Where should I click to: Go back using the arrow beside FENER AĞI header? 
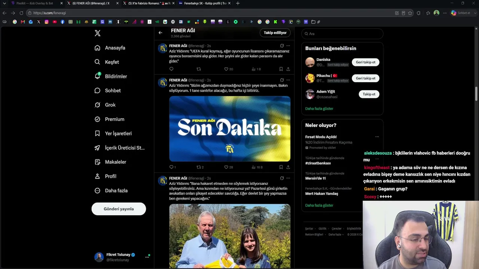[x=160, y=33]
